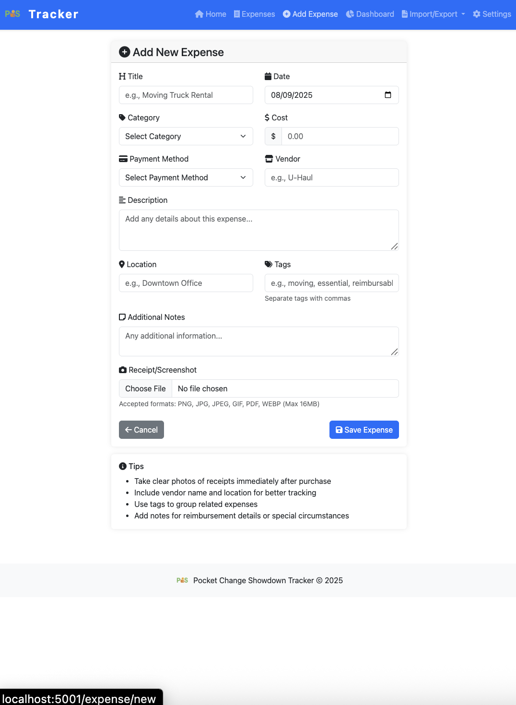Grab the Description textarea resize handle
Screen dimensions: 516x705
click(394, 247)
